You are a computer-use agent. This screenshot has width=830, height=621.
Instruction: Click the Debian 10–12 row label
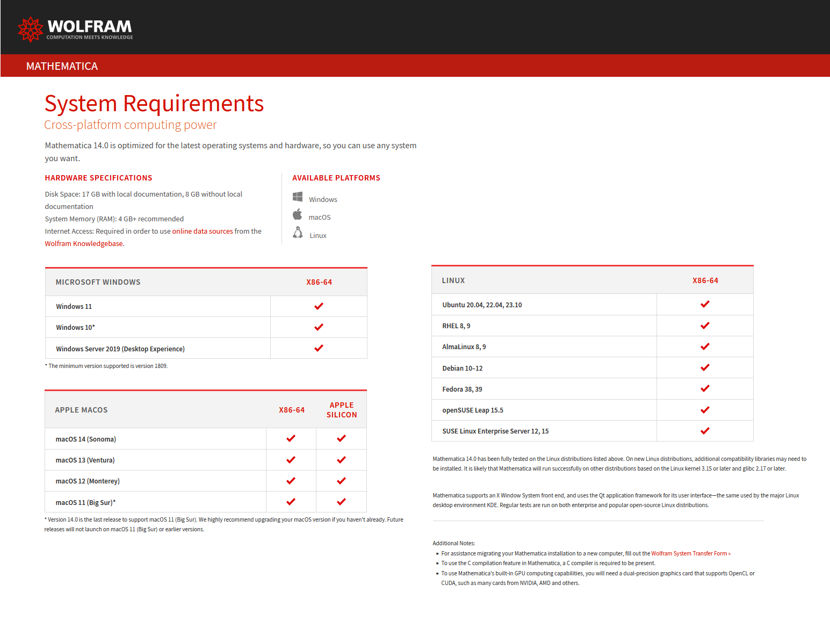point(463,368)
